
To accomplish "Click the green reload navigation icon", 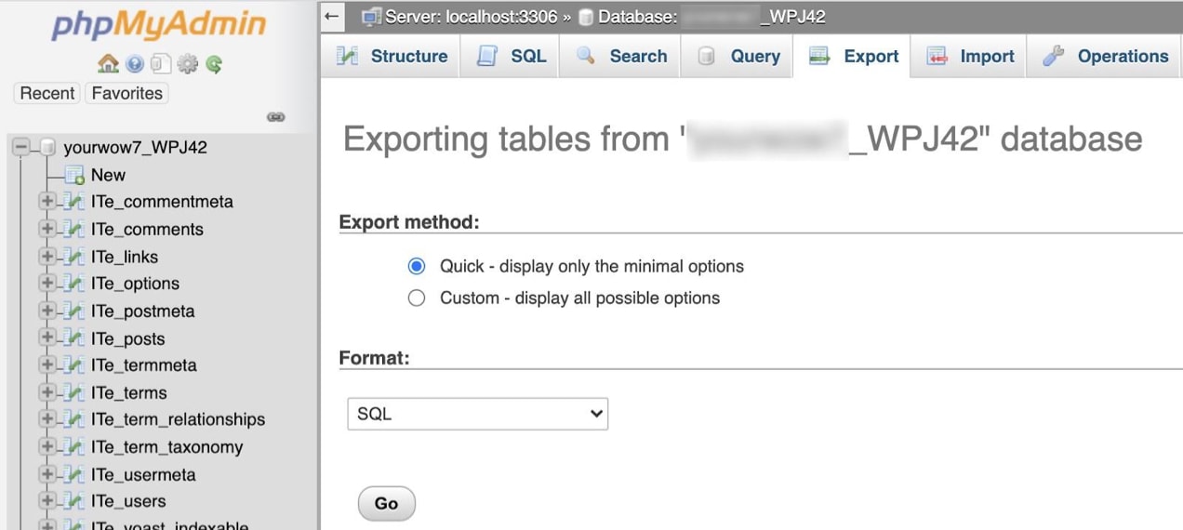I will [214, 64].
